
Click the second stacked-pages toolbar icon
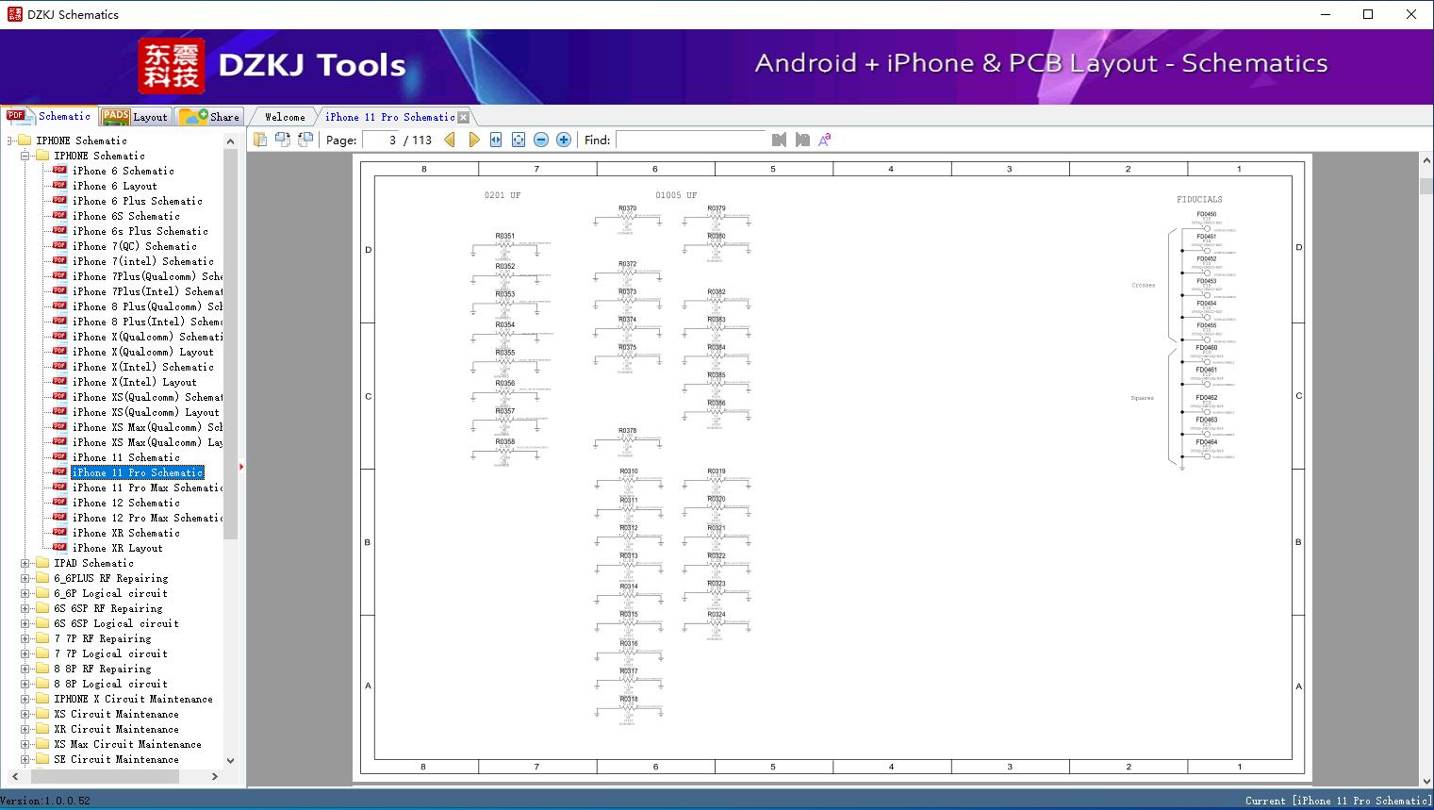(283, 140)
